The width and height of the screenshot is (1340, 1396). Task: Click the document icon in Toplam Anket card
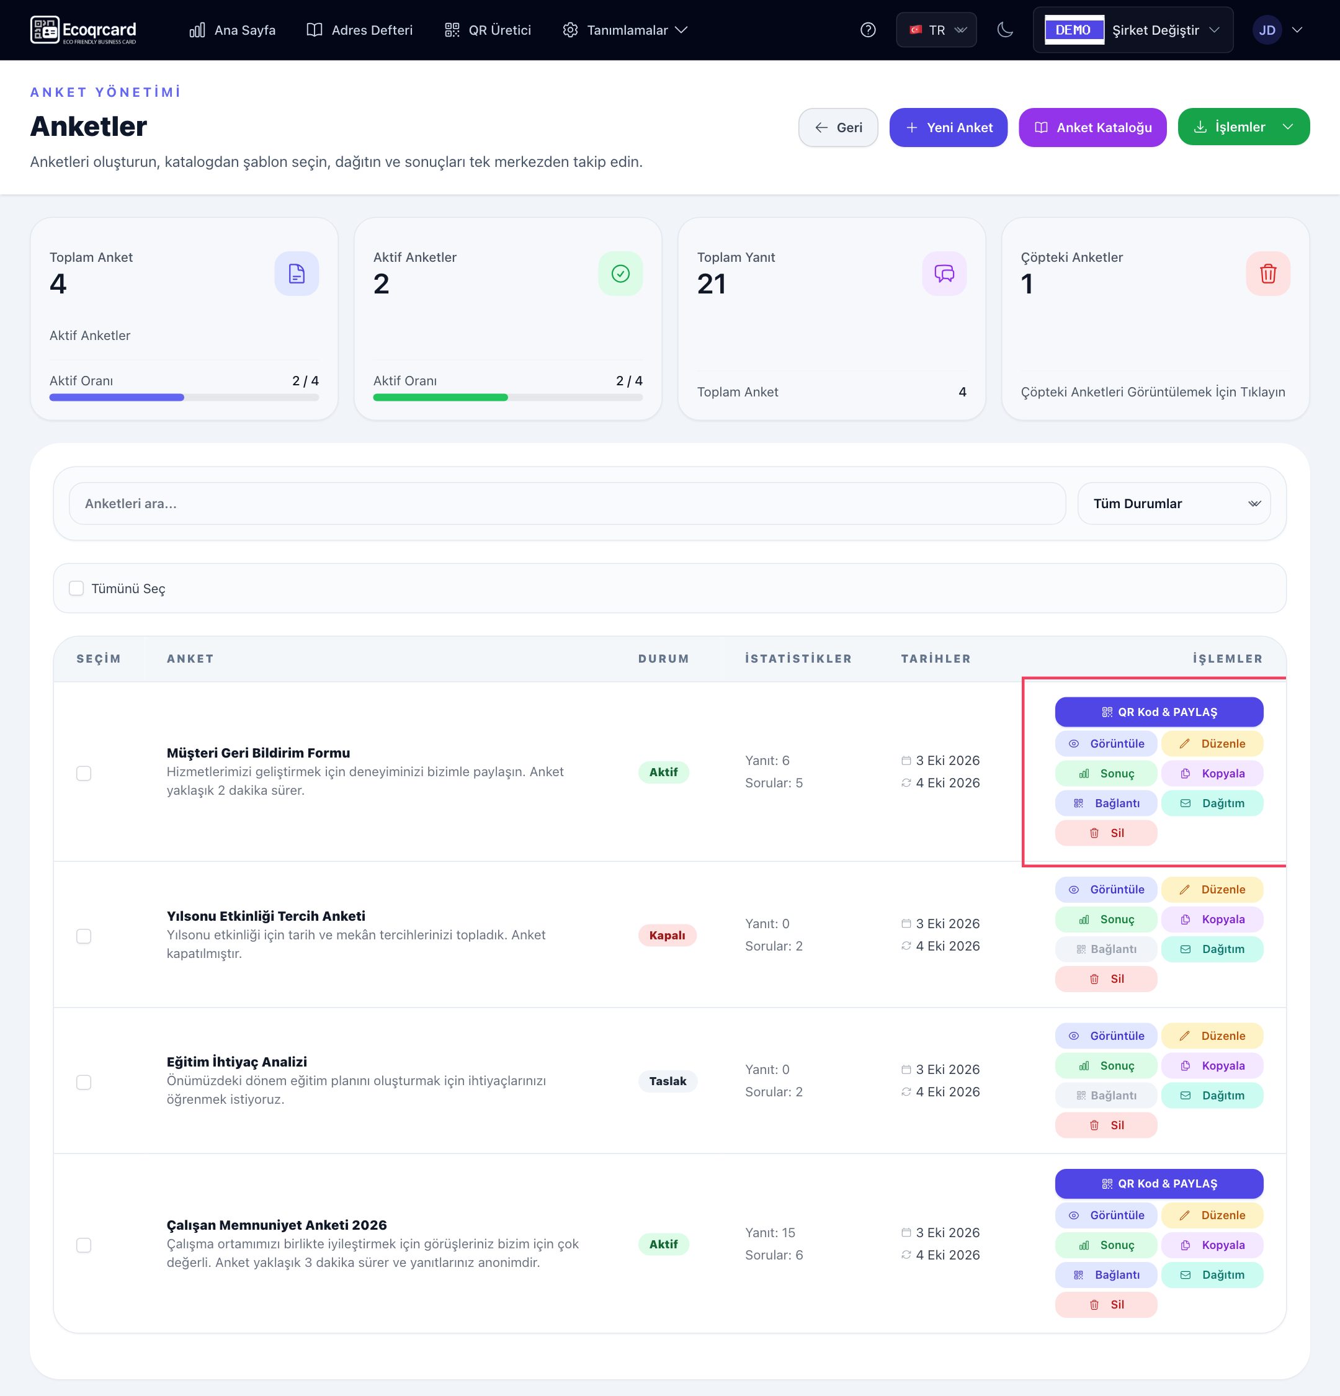(297, 274)
